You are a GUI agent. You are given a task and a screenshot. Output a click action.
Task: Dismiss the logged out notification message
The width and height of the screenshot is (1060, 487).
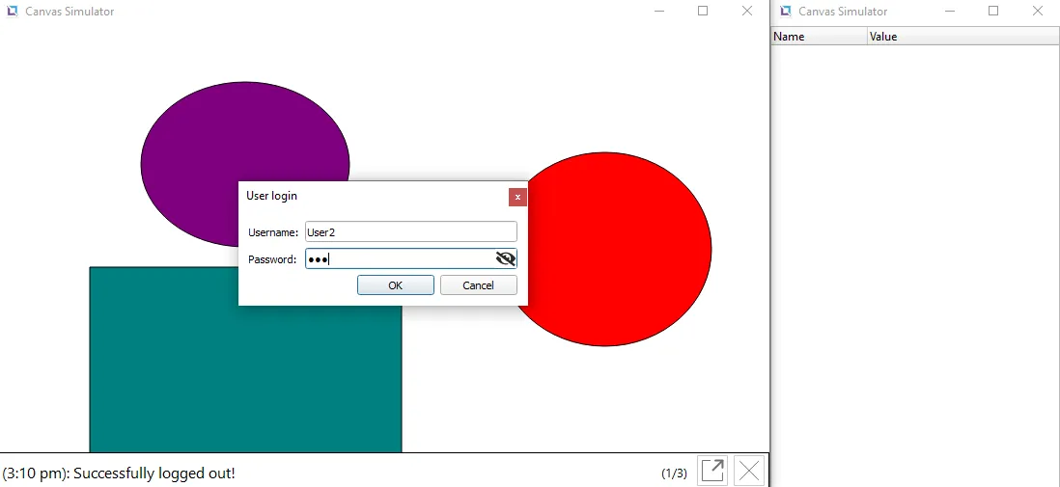(x=749, y=471)
